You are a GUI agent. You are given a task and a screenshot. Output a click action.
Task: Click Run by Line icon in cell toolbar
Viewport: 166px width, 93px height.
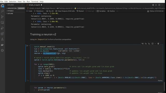[142, 44]
